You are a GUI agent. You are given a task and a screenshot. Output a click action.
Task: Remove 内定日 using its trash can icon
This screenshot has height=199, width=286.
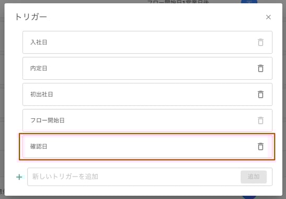coord(260,68)
